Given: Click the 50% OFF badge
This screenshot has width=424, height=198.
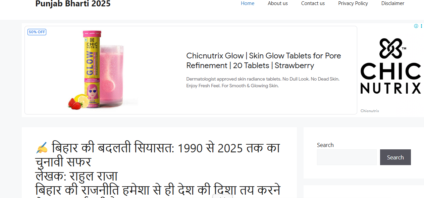Looking at the screenshot, I should pos(37,32).
